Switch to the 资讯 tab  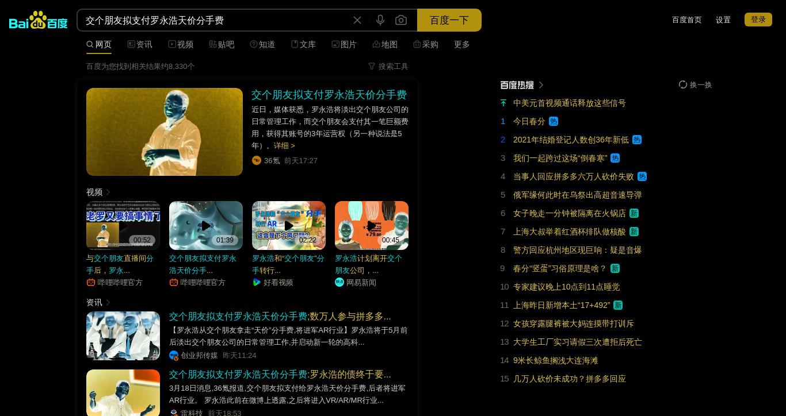140,44
